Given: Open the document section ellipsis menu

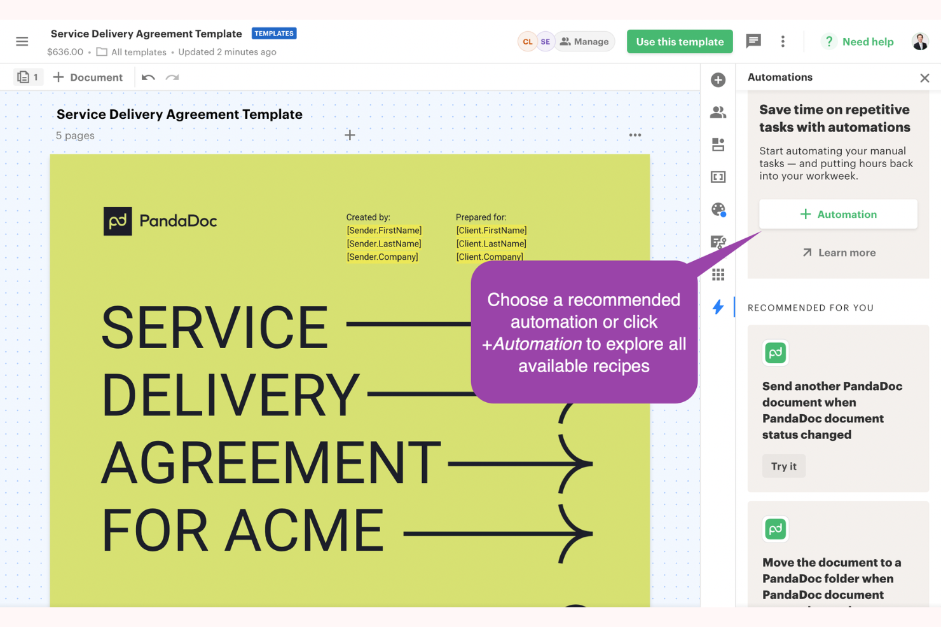Looking at the screenshot, I should coord(635,135).
